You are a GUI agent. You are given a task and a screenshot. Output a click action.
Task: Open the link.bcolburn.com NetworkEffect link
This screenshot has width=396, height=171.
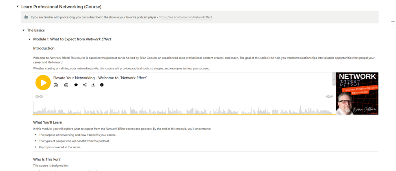(x=185, y=17)
